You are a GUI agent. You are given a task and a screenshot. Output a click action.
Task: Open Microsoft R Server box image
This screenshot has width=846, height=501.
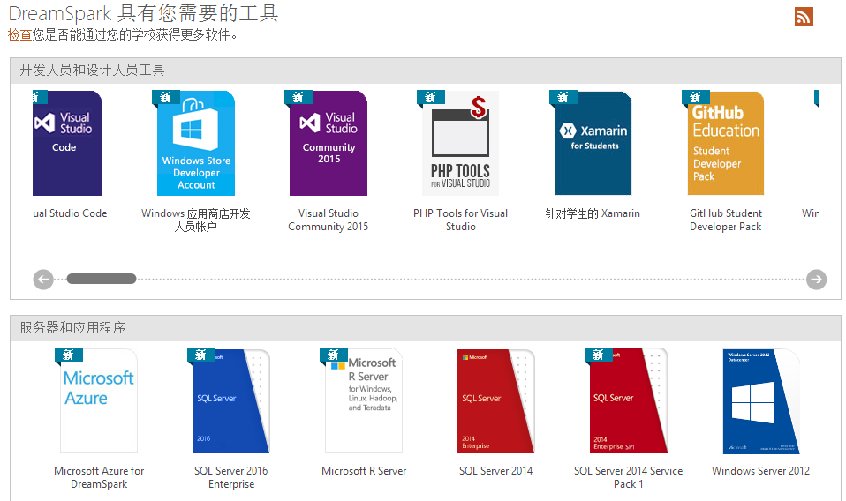coord(364,400)
